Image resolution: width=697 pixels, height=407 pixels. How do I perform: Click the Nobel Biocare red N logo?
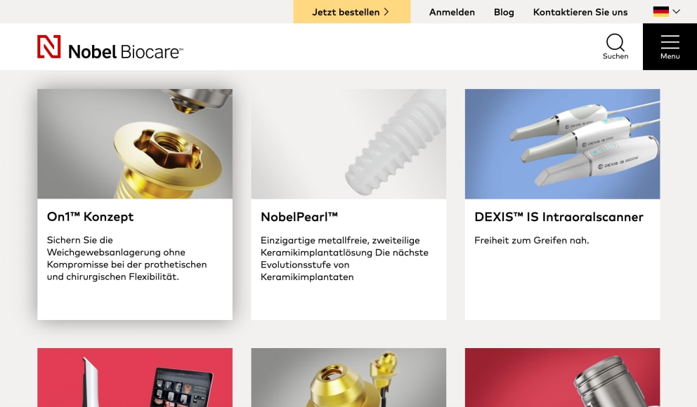pyautogui.click(x=49, y=46)
